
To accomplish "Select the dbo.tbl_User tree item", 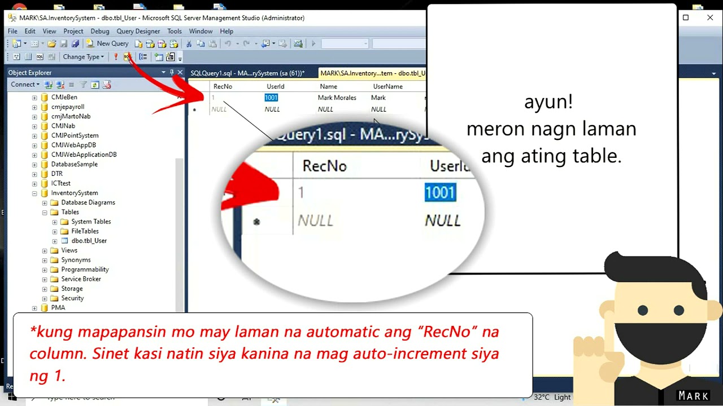I will pyautogui.click(x=89, y=241).
